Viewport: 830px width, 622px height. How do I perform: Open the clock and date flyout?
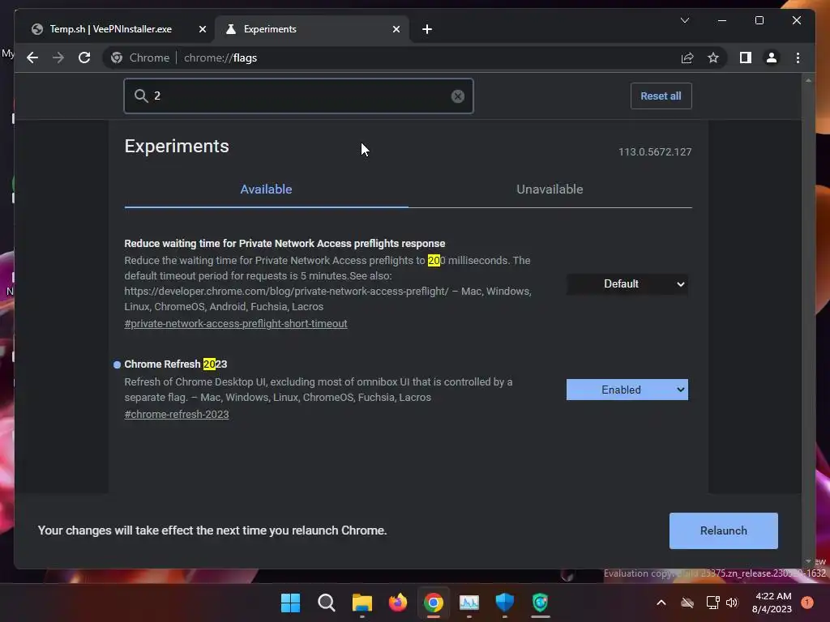tap(772, 603)
